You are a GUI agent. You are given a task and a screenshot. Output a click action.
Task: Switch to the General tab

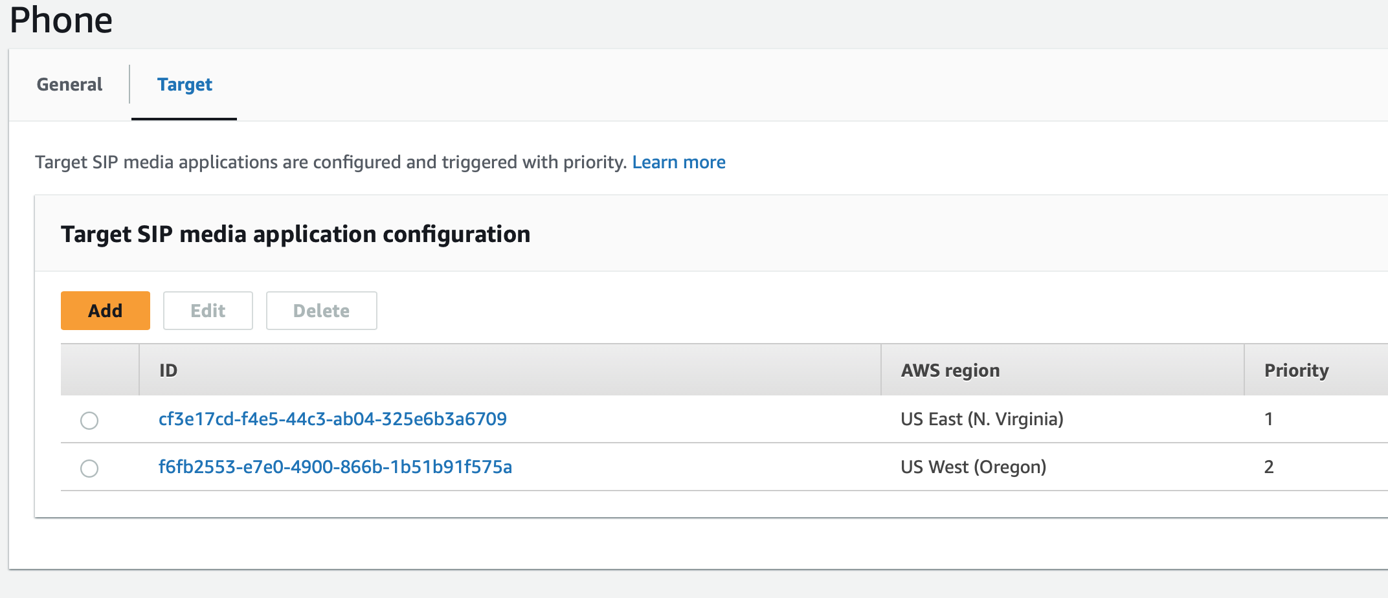click(x=69, y=85)
